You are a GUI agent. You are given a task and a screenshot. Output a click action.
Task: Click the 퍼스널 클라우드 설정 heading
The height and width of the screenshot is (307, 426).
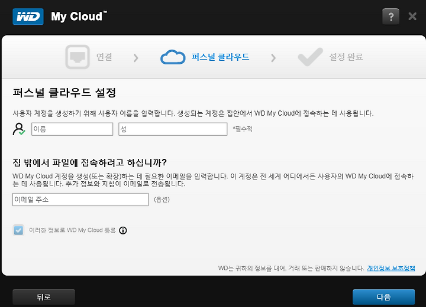[64, 93]
